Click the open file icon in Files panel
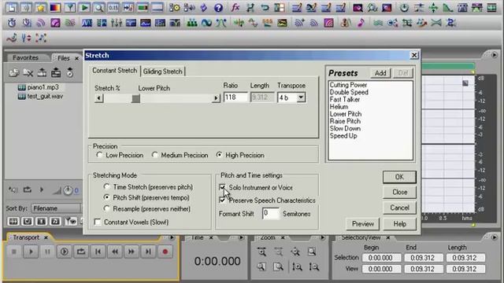The image size is (504, 283). pyautogui.click(x=14, y=73)
